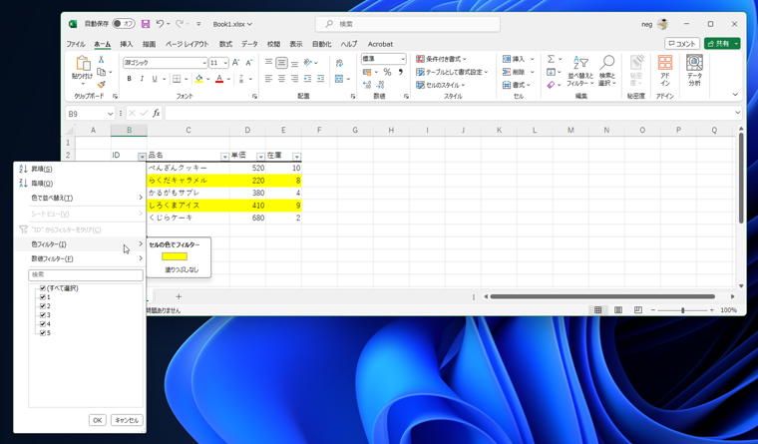
Task: Open the 品名 column filter dropdown
Action: tap(224, 157)
